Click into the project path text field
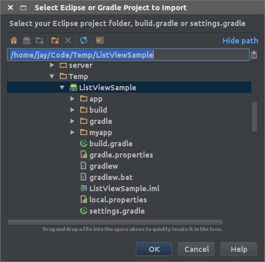265x262 pixels. coord(128,55)
